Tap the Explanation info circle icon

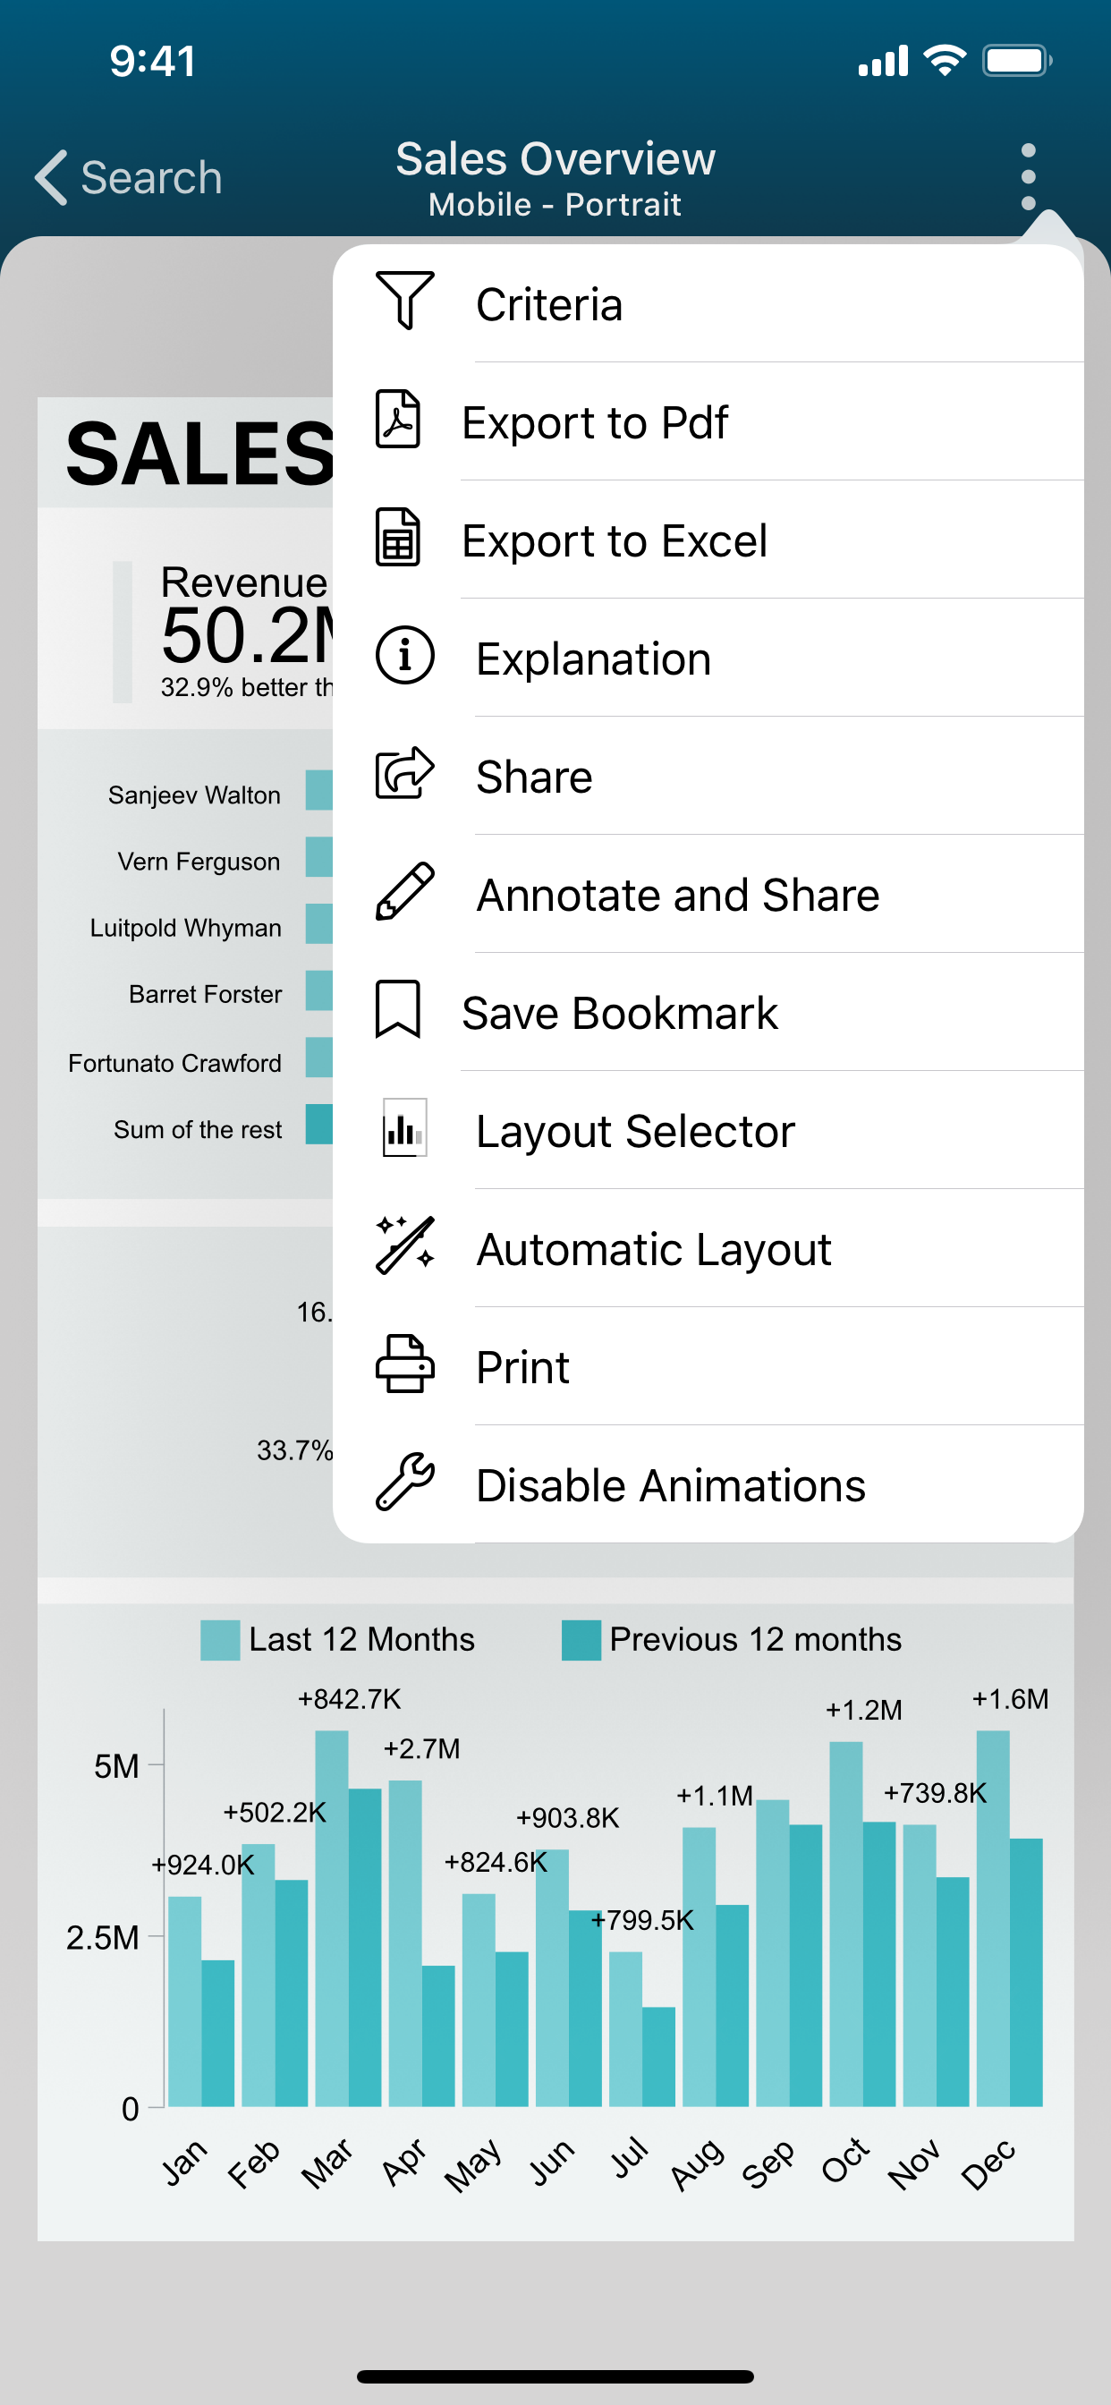coord(404,656)
